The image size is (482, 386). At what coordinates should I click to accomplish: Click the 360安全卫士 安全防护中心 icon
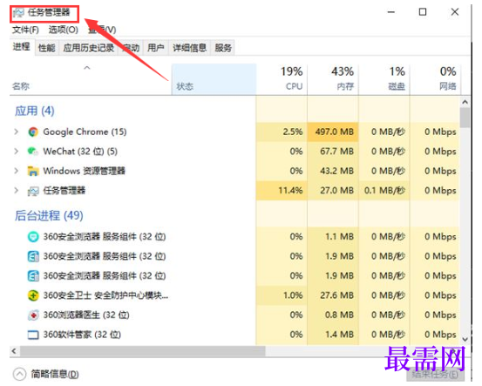pos(33,295)
